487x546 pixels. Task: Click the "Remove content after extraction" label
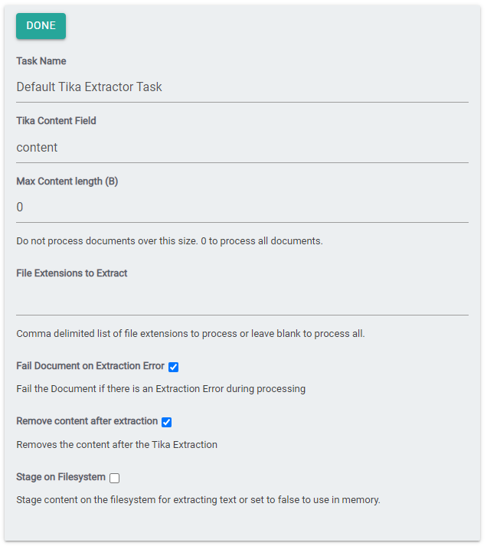click(x=87, y=421)
